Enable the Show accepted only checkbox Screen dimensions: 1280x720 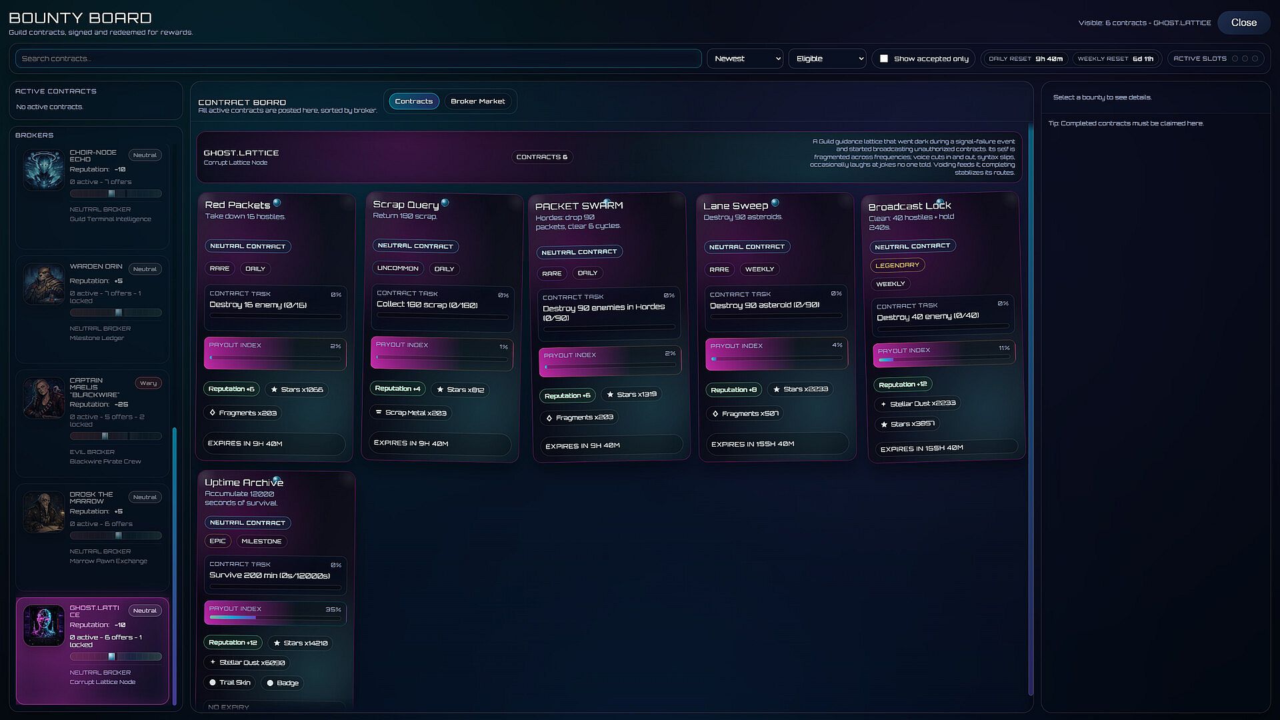(884, 59)
